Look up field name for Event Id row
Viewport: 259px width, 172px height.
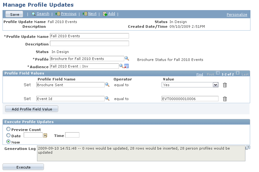coord(107,98)
